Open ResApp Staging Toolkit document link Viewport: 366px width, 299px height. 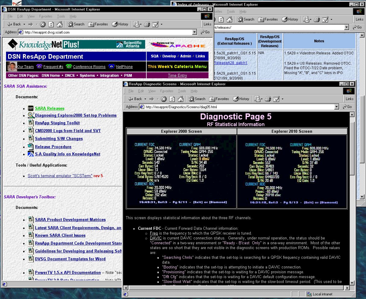pyautogui.click(x=57, y=123)
